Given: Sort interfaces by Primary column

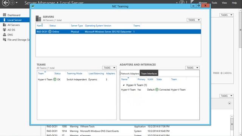Looking at the screenshot, I should pyautogui.click(x=141, y=79).
